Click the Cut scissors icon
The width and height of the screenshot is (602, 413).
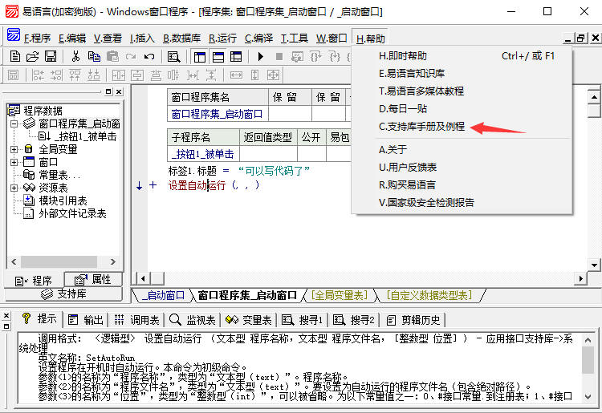[75, 57]
